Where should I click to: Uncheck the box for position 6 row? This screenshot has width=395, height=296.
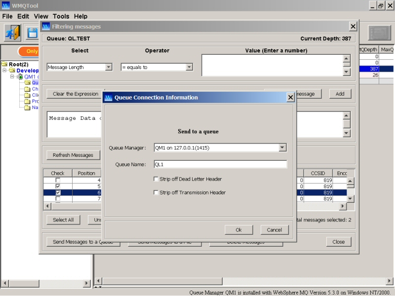pos(58,192)
